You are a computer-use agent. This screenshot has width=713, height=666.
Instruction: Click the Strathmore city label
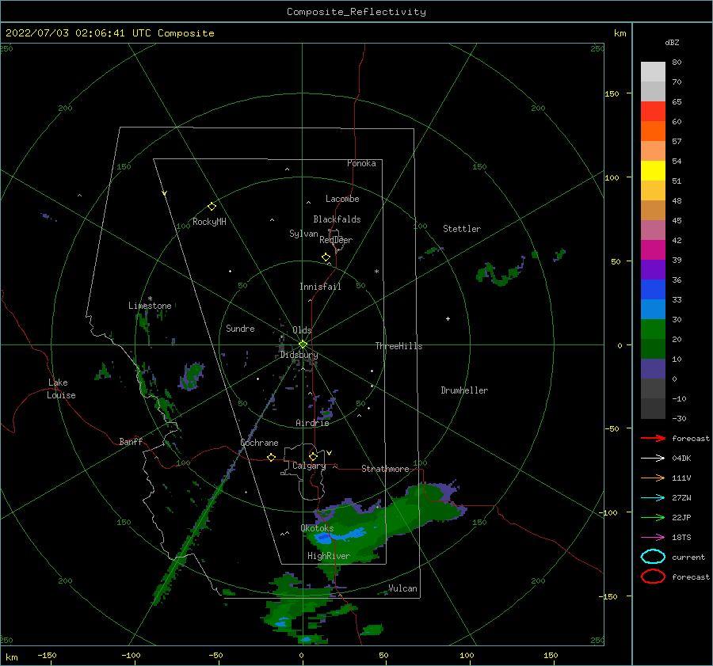click(385, 469)
